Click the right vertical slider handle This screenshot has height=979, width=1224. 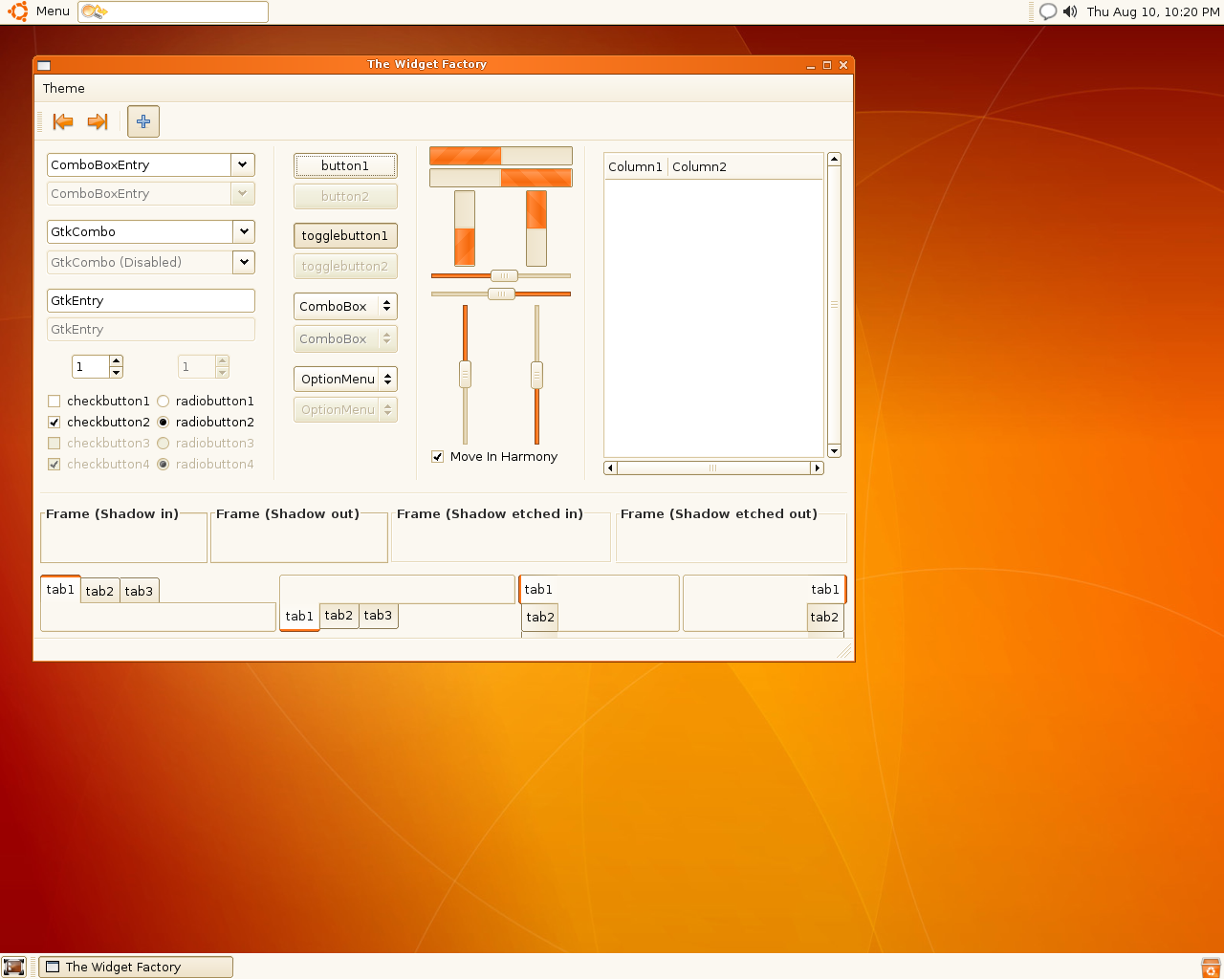point(536,375)
